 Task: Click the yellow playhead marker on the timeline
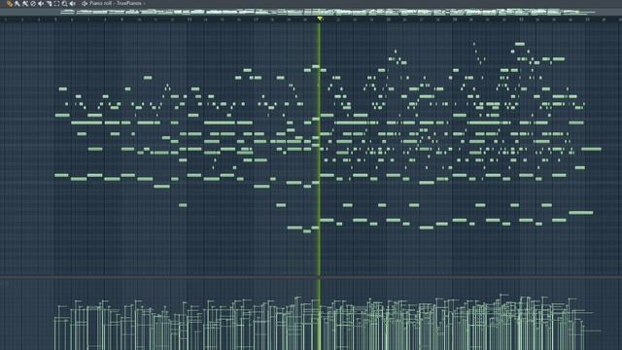coord(320,18)
